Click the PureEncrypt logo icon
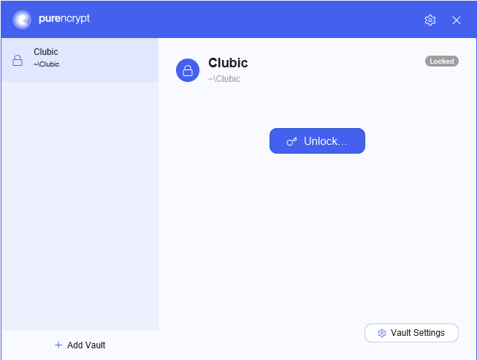Viewport: 477px width, 360px height. click(x=22, y=20)
